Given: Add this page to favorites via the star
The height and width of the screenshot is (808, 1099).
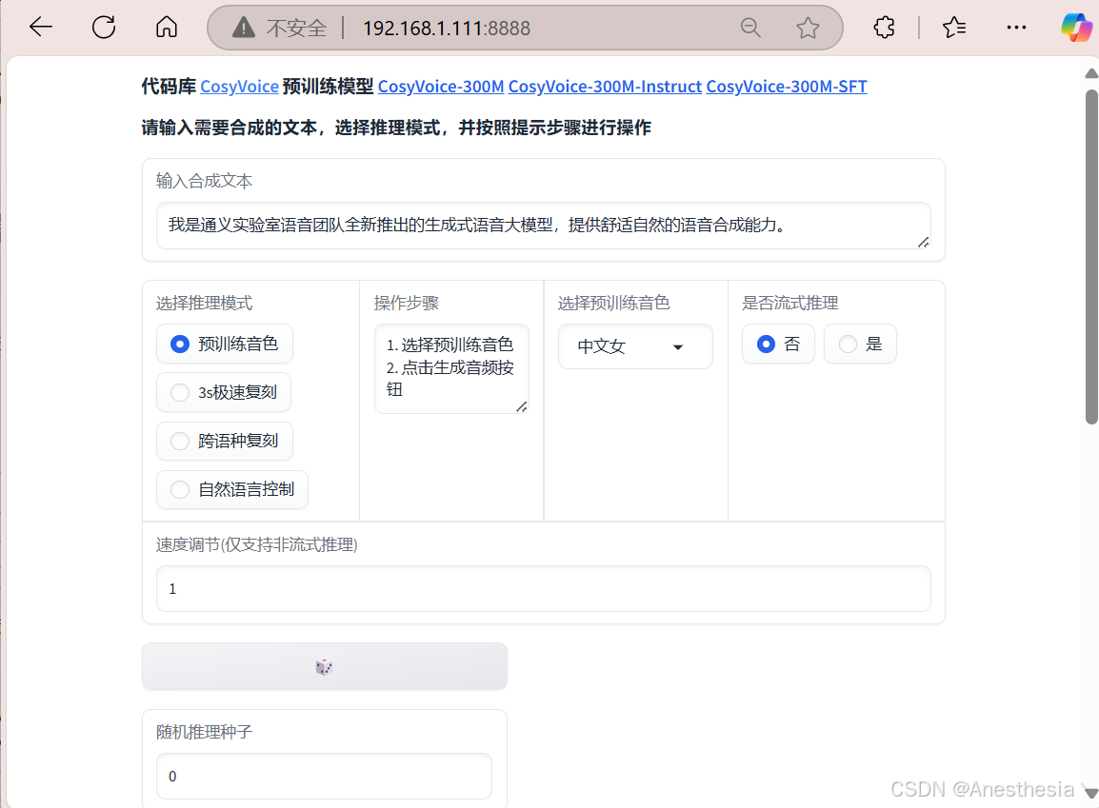Looking at the screenshot, I should [x=809, y=28].
